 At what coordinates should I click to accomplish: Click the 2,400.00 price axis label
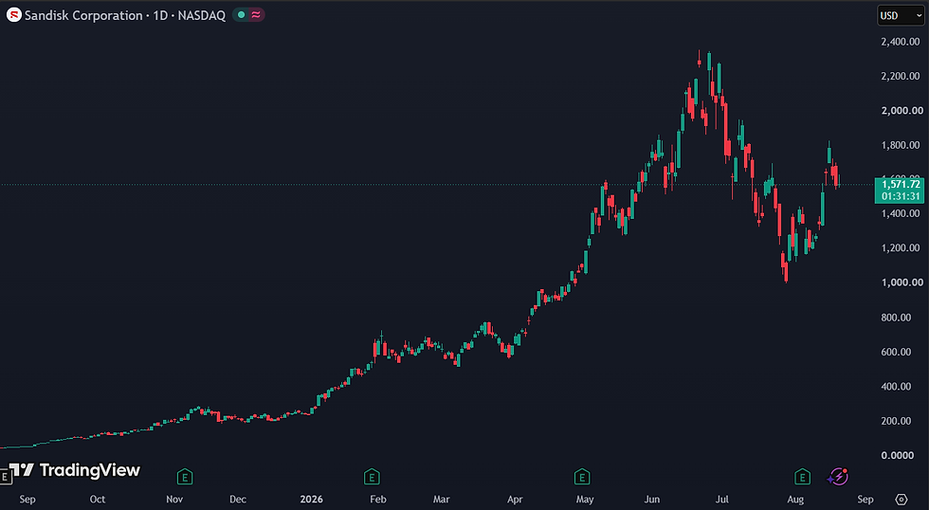tap(901, 42)
